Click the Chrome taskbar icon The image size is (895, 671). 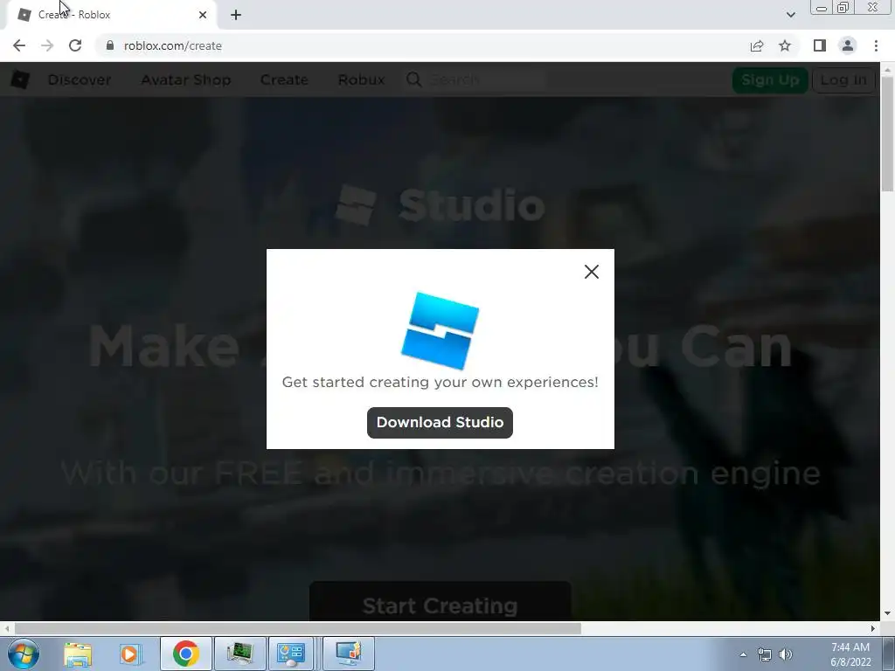click(x=185, y=654)
